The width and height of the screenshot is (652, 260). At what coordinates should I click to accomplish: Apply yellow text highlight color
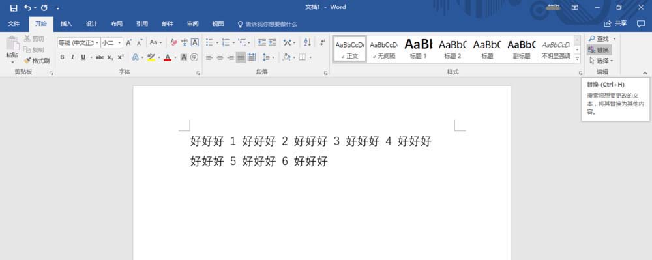point(151,57)
